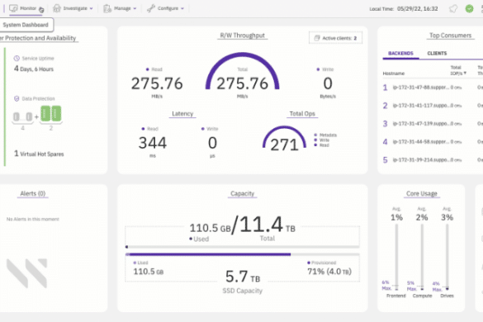Click the used capacity progress bar
The height and width of the screenshot is (322, 483).
coord(243,247)
